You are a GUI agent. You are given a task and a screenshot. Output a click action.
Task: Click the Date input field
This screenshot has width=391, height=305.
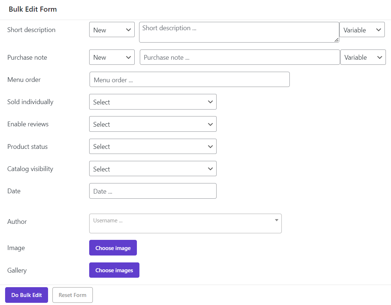click(x=153, y=191)
